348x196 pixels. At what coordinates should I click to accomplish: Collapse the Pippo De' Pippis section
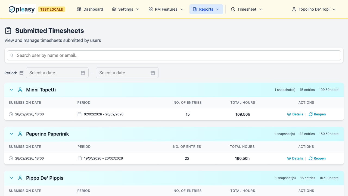11,178
